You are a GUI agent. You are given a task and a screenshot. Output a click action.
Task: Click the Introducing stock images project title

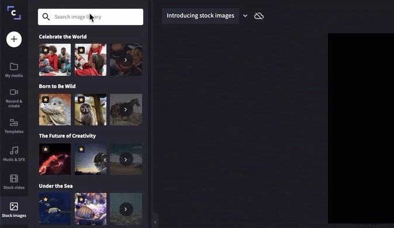(x=201, y=16)
